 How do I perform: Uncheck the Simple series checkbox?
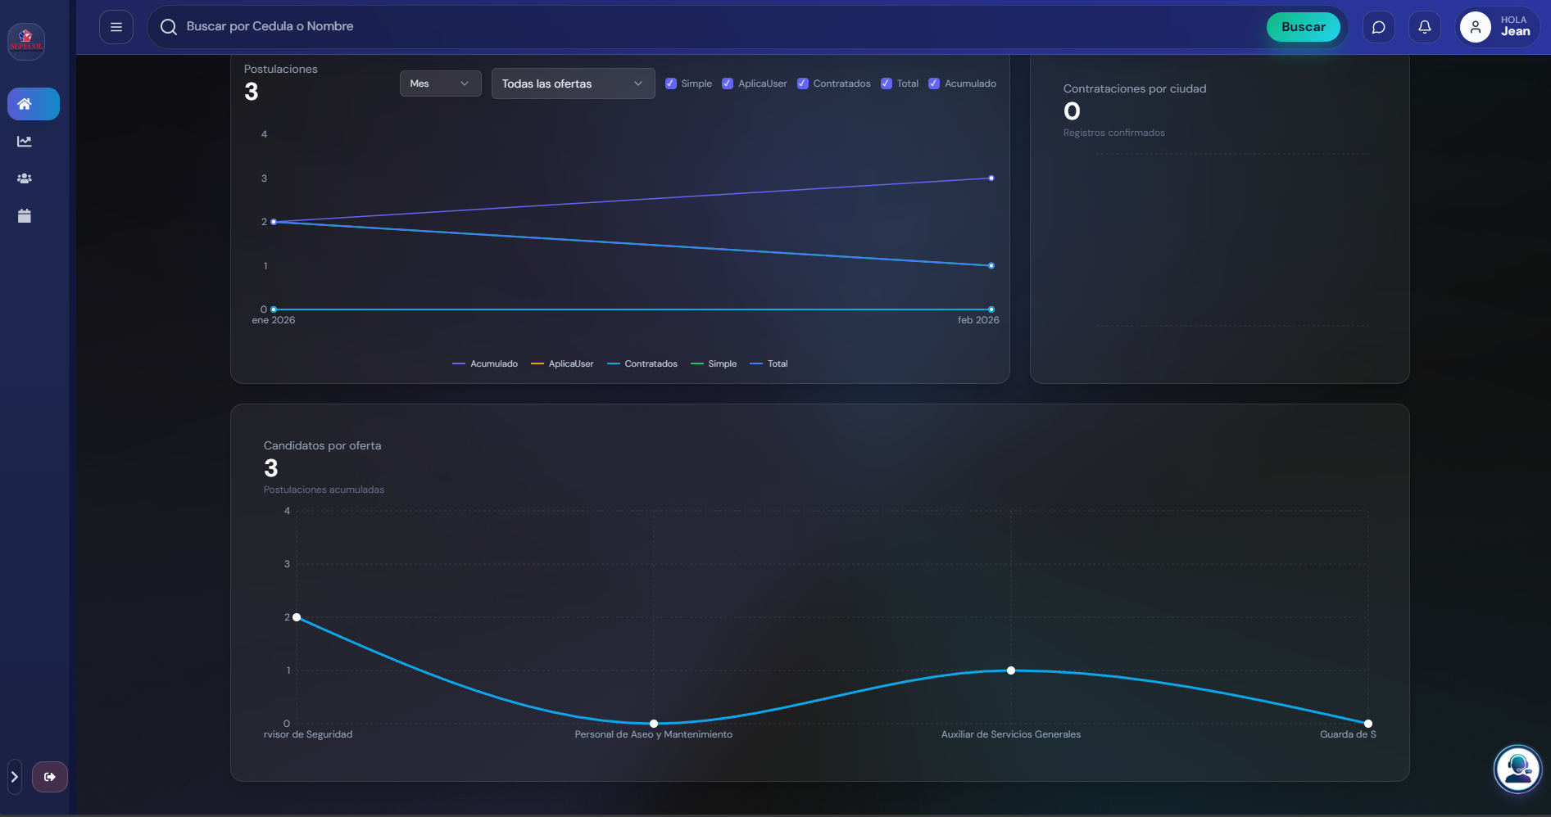[x=671, y=84]
